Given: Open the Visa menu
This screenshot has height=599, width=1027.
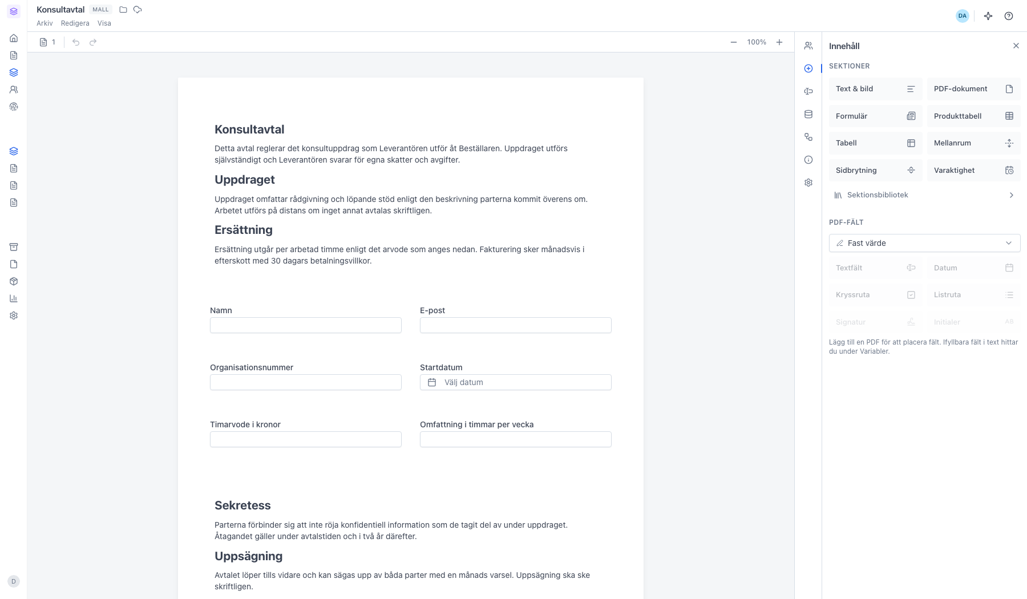Looking at the screenshot, I should 104,23.
